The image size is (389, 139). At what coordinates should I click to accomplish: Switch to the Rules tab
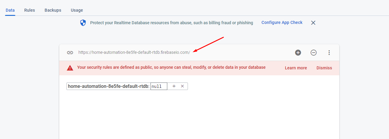pyautogui.click(x=30, y=10)
